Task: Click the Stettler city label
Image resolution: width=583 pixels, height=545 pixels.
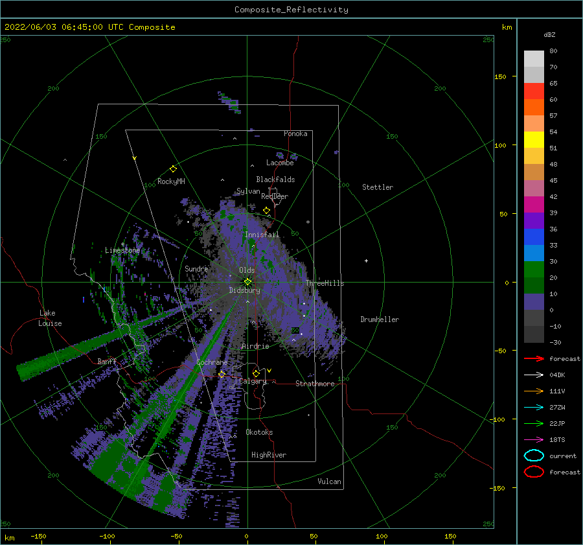Action: click(x=378, y=187)
